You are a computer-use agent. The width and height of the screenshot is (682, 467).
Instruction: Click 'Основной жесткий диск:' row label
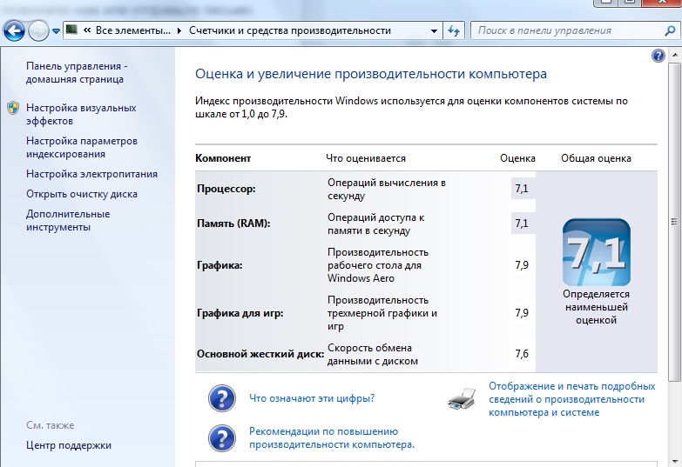coord(260,354)
